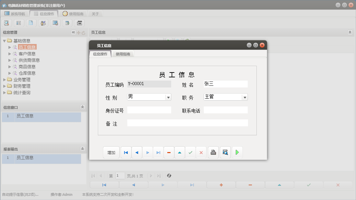Screen dimensions: 356x200
Task: Open the 职务 position dropdown
Action: pos(245,97)
